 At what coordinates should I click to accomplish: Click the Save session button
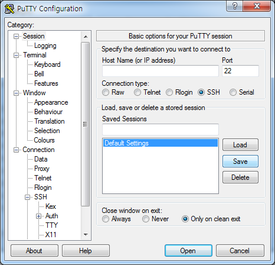coord(240,161)
